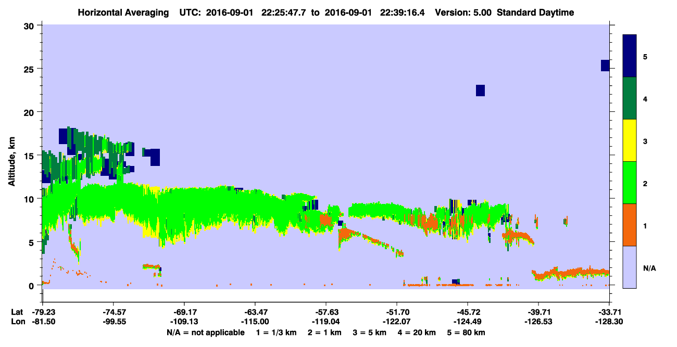Click the longitude value -119.04
Viewport: 677px width, 347px height.
click(325, 322)
